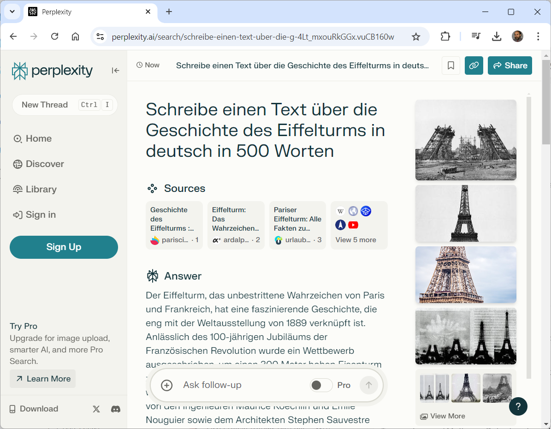
Task: Bookmark this thread
Action: pyautogui.click(x=451, y=66)
